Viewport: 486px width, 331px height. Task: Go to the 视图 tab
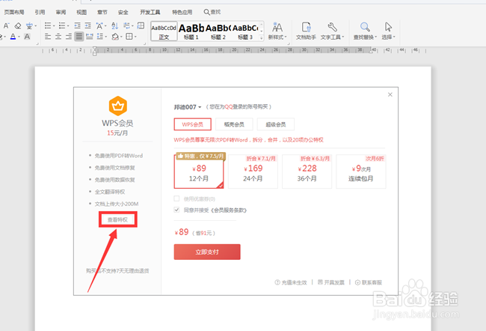[x=81, y=12]
